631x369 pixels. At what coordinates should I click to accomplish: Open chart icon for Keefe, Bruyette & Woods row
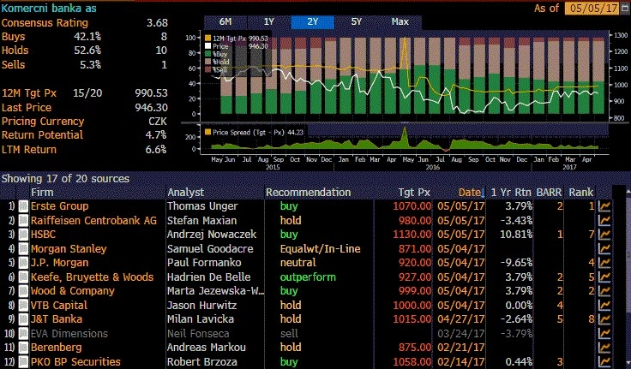click(604, 277)
